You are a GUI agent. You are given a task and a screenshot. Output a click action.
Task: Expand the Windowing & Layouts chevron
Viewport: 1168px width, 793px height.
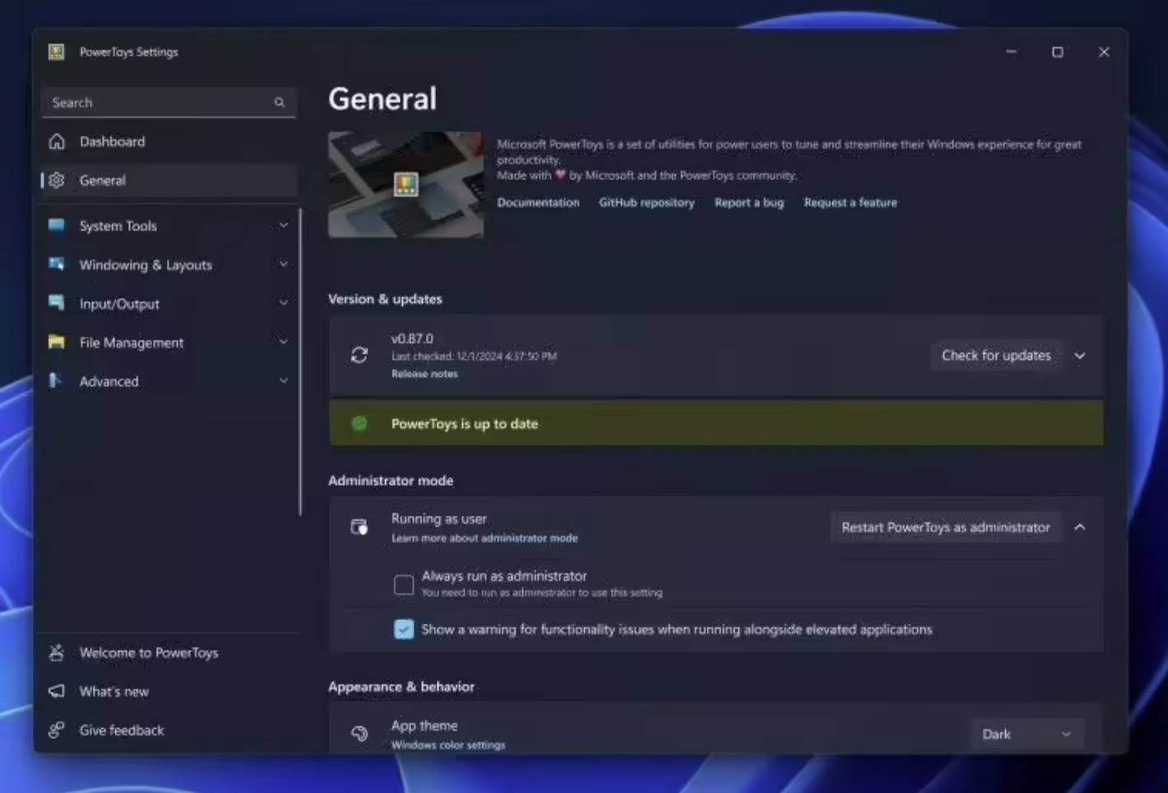[284, 264]
